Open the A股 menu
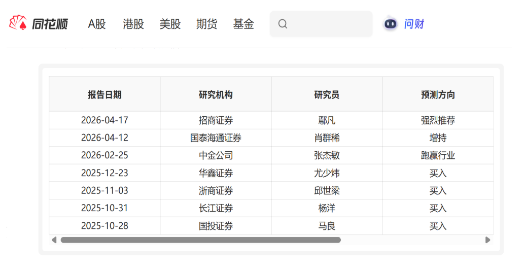The height and width of the screenshot is (269, 525). tap(97, 24)
